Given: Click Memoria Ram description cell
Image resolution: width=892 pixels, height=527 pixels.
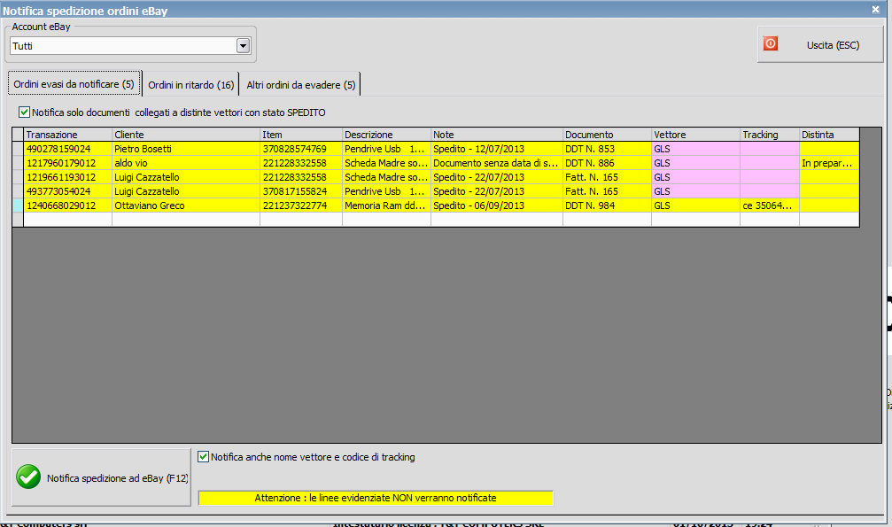Looking at the screenshot, I should [386, 205].
